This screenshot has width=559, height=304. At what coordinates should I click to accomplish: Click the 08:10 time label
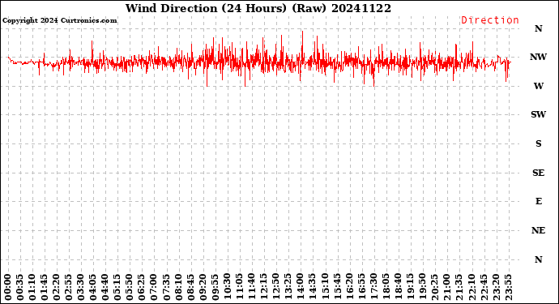[x=178, y=288]
